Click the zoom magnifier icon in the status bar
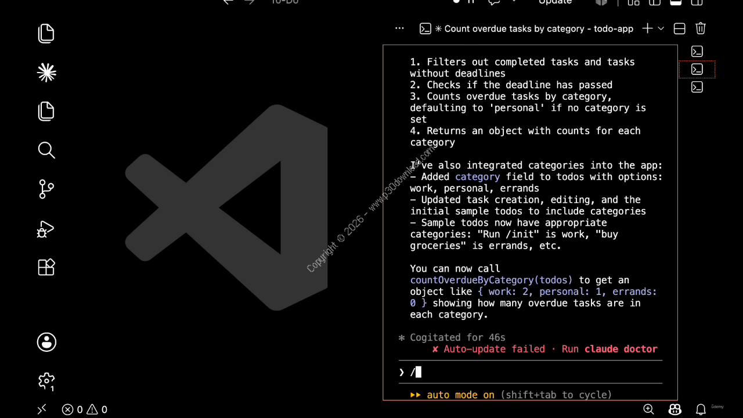The image size is (743, 418). pos(649,409)
